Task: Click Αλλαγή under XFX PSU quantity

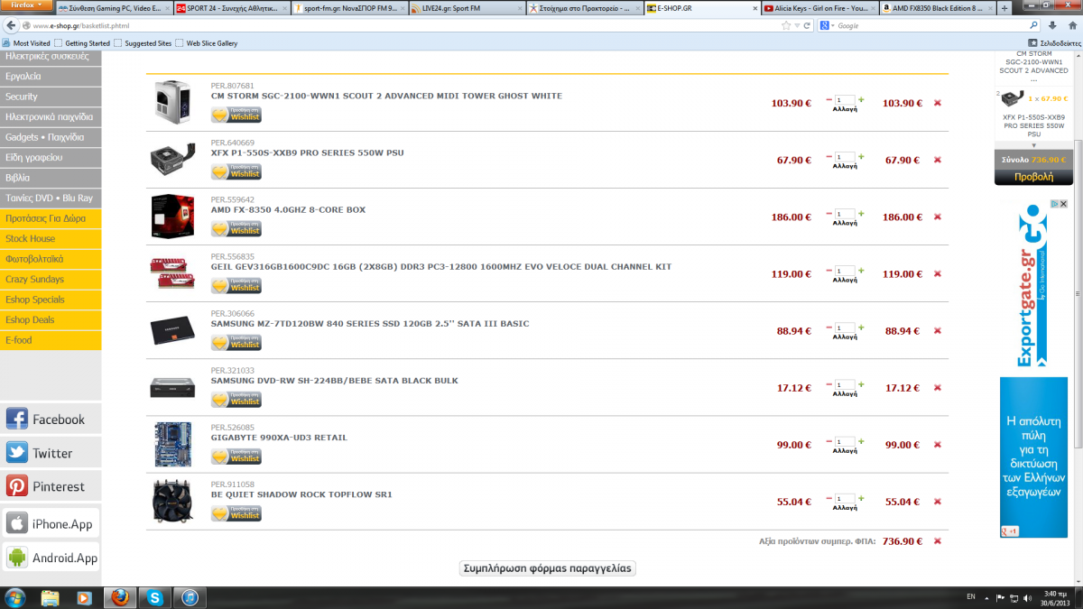Action: [845, 166]
